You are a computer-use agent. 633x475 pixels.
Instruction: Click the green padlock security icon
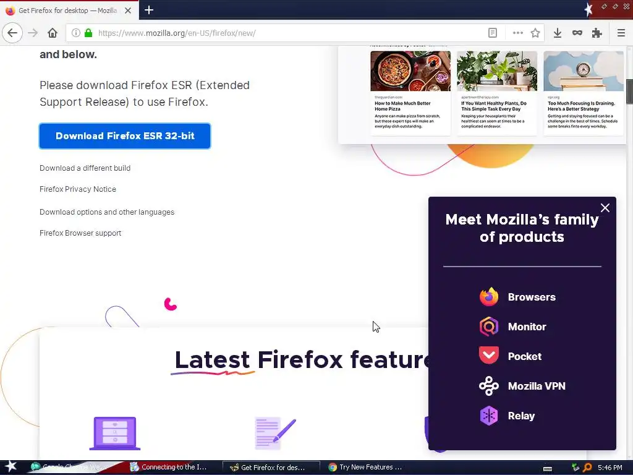click(x=88, y=33)
